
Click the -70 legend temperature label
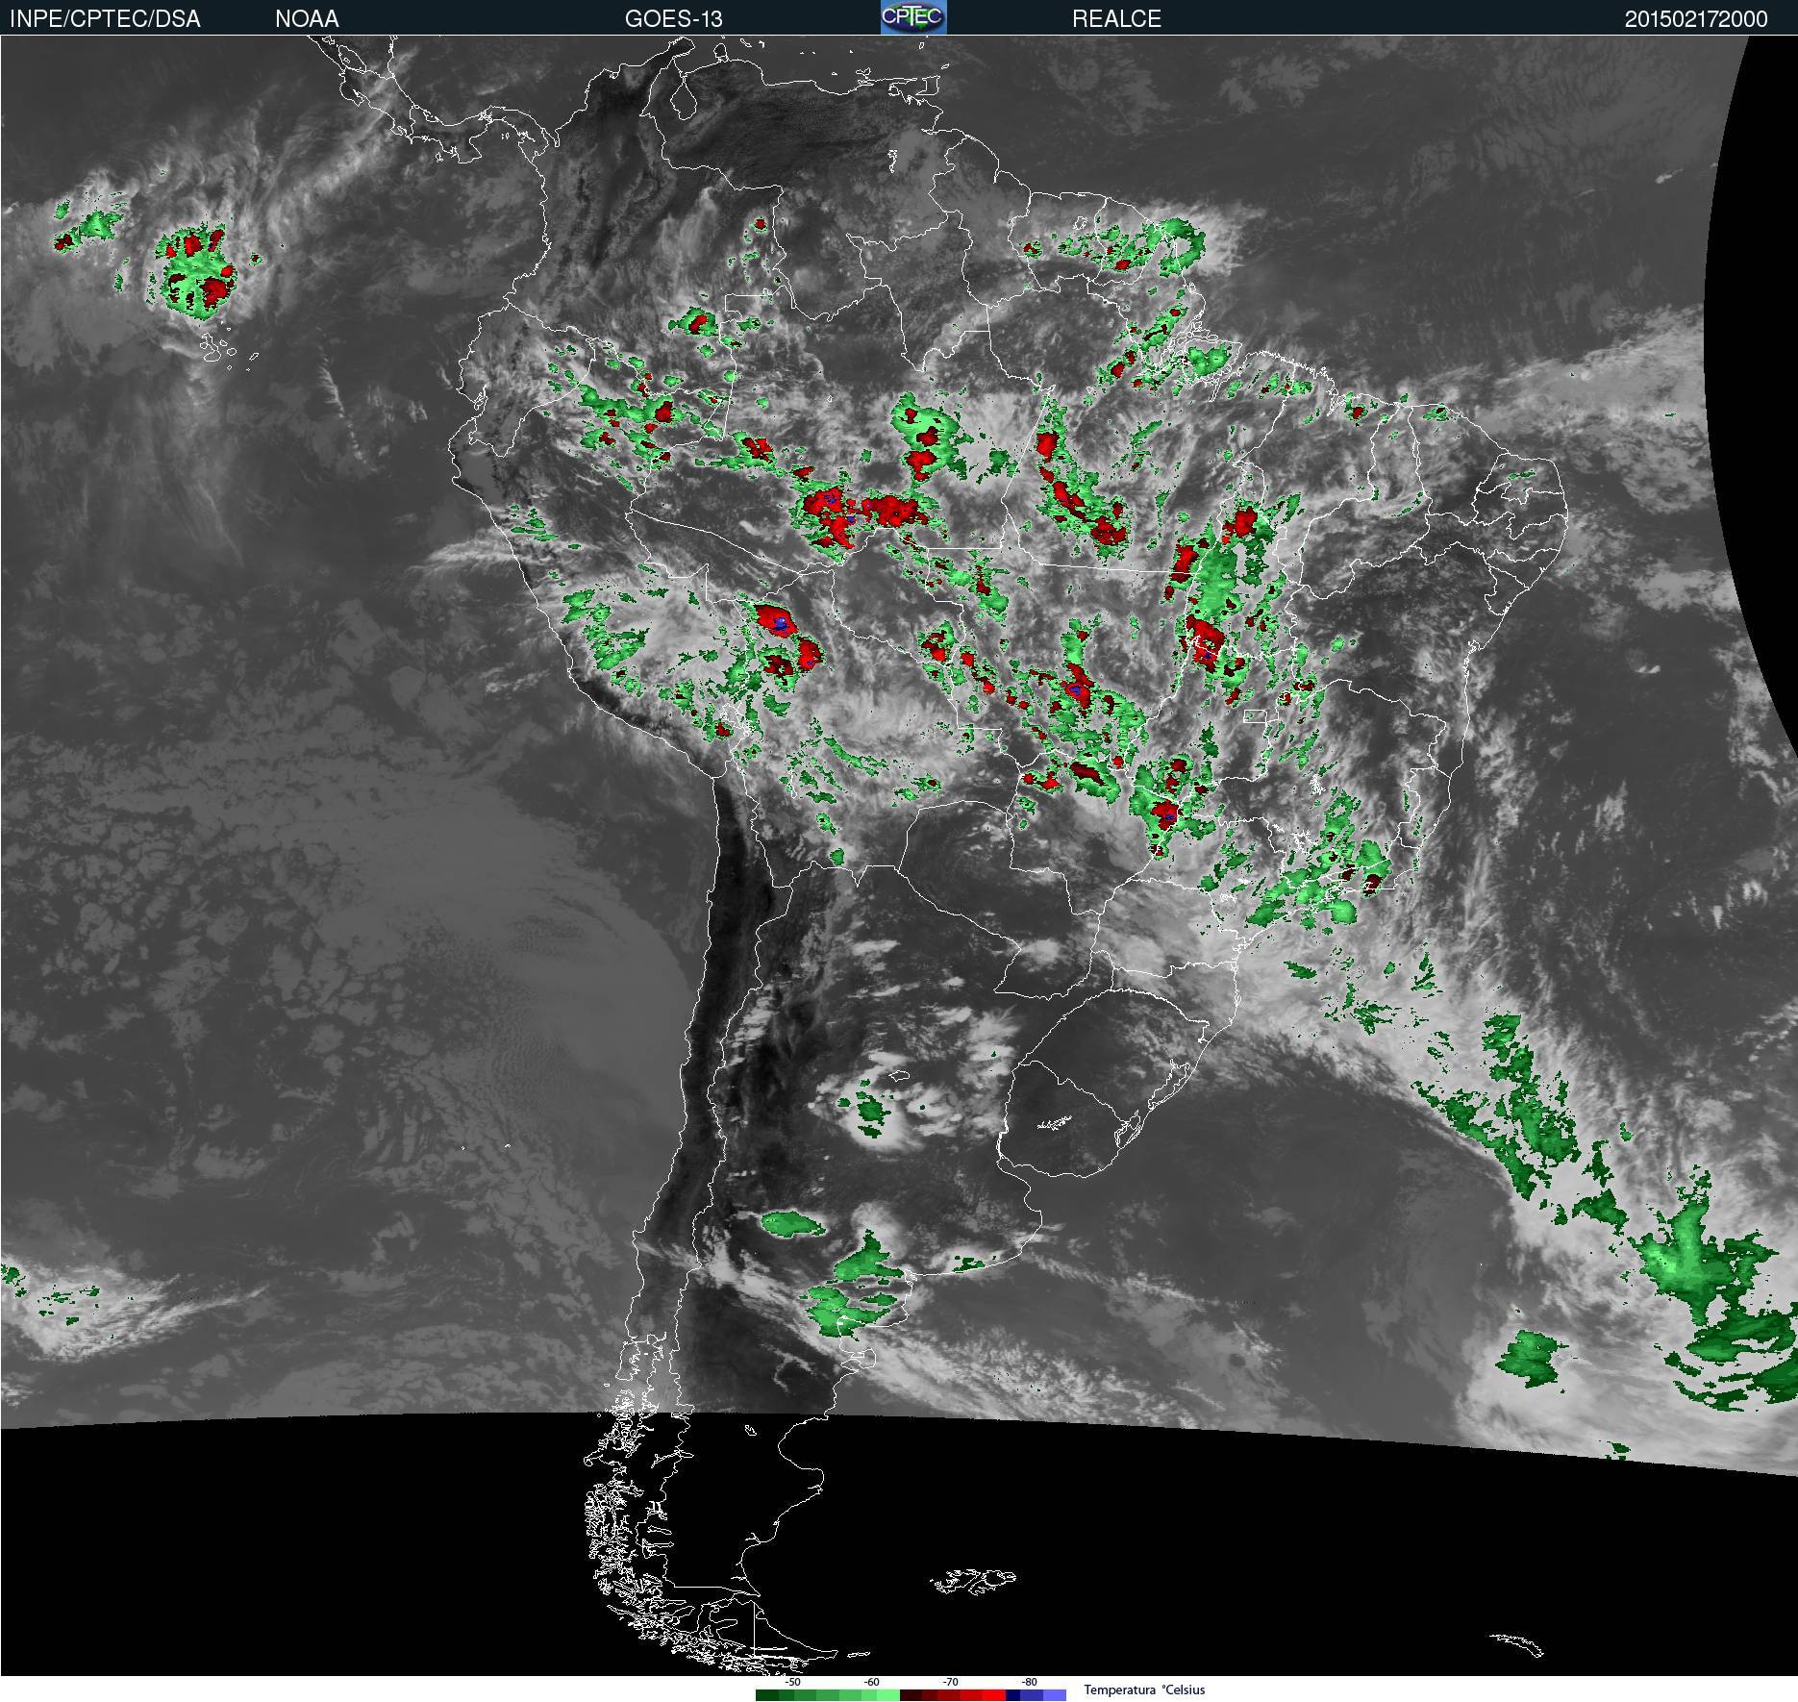pos(950,1682)
